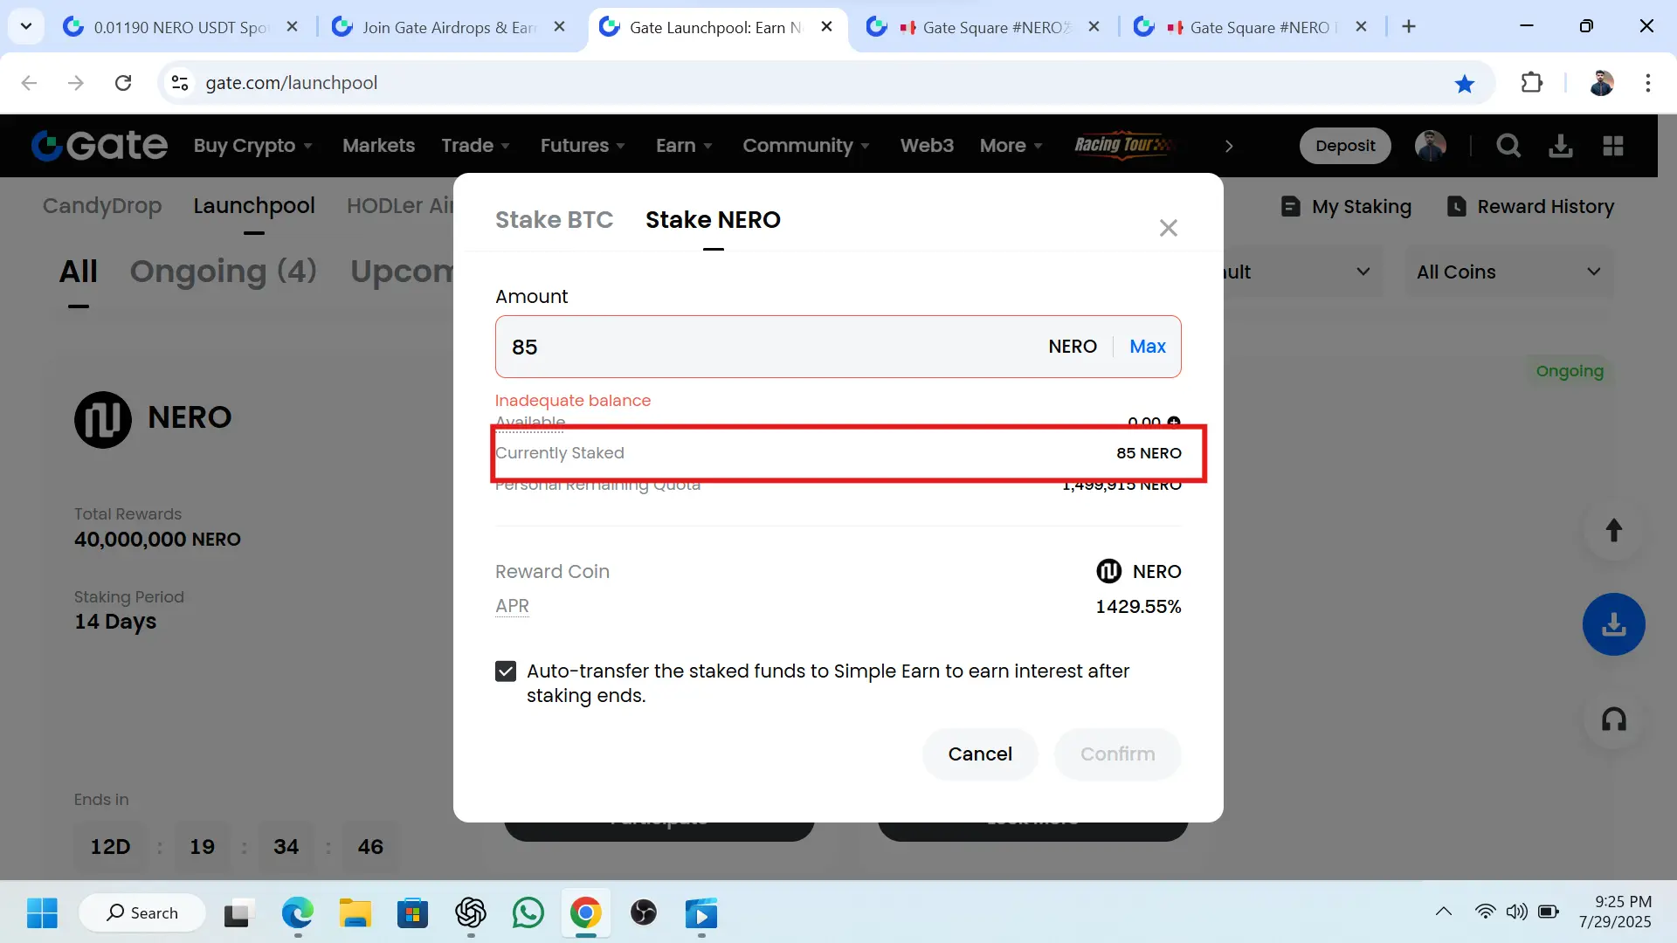Open the All Coins dropdown
Viewport: 1677px width, 943px height.
pos(1509,272)
